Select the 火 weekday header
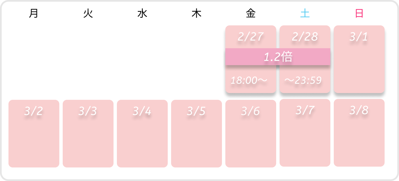The image size is (399, 181). (x=88, y=14)
